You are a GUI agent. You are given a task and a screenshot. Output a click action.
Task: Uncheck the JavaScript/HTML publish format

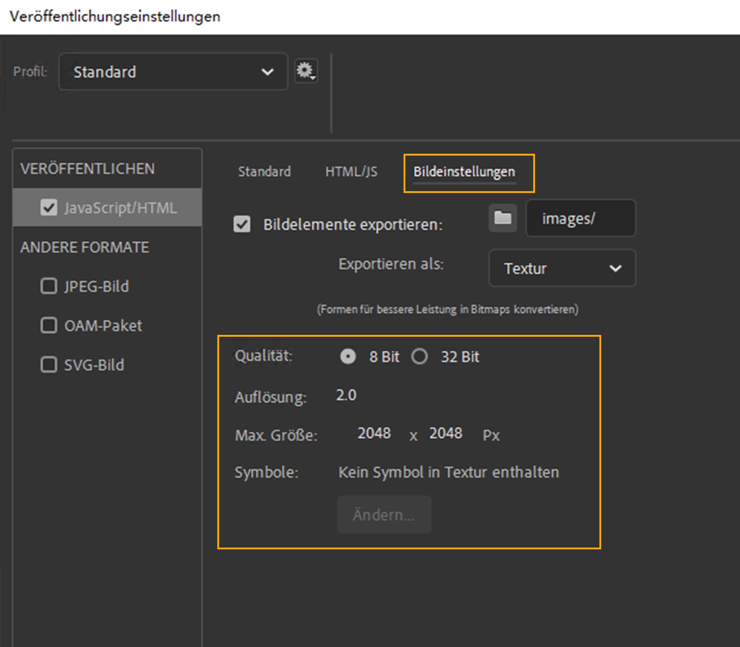48,208
